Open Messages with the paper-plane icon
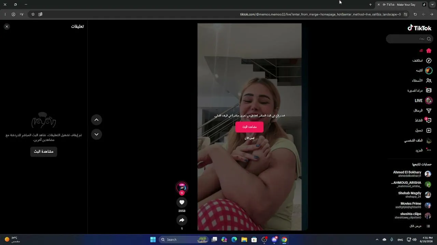This screenshot has height=245, width=437. click(429, 111)
